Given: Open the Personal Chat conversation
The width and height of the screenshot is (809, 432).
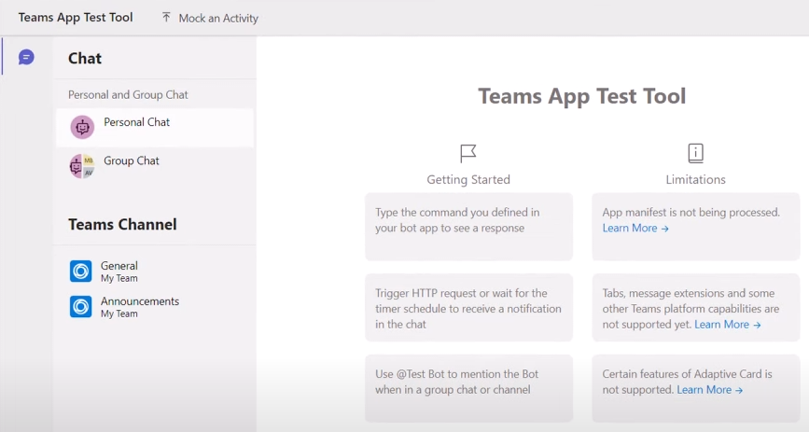Looking at the screenshot, I should [x=155, y=128].
